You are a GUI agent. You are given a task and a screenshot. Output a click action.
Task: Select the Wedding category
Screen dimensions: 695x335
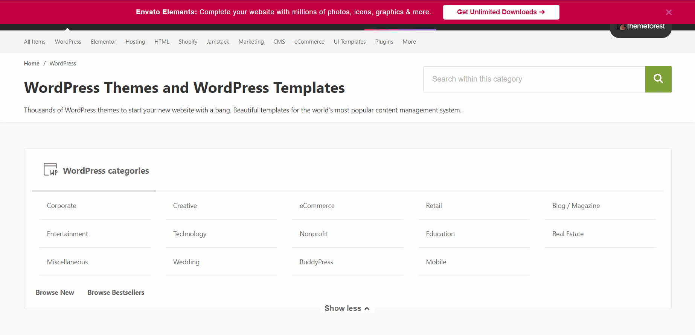[x=186, y=262]
